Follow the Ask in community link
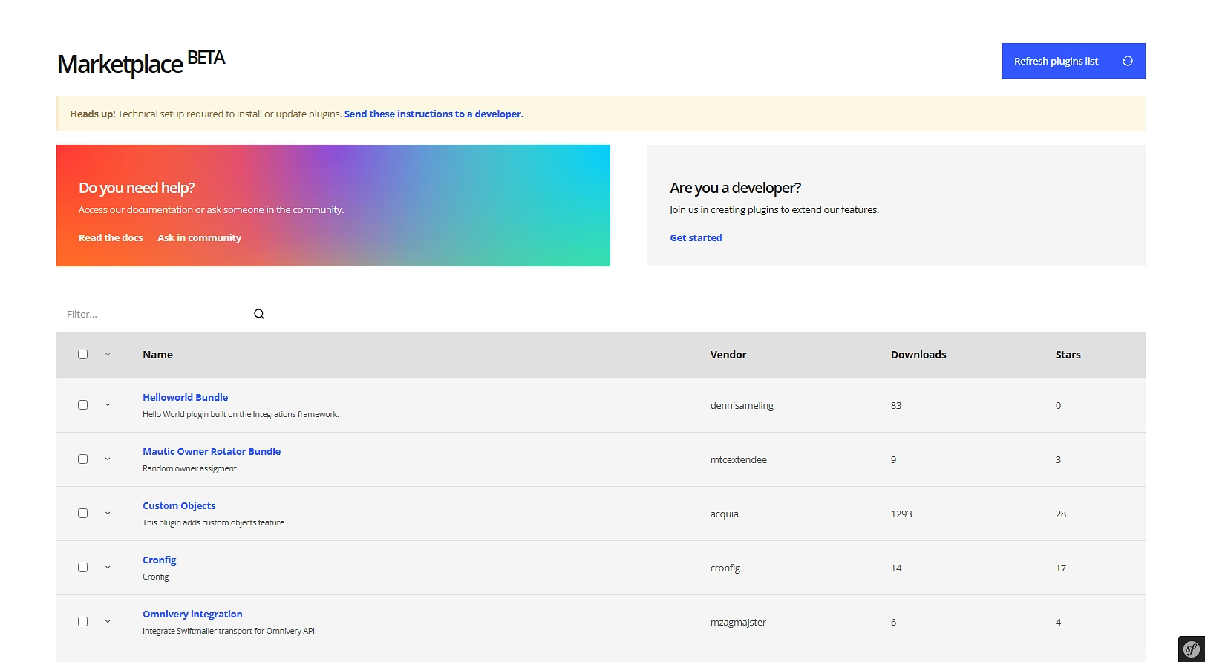This screenshot has height=662, width=1205. click(199, 237)
